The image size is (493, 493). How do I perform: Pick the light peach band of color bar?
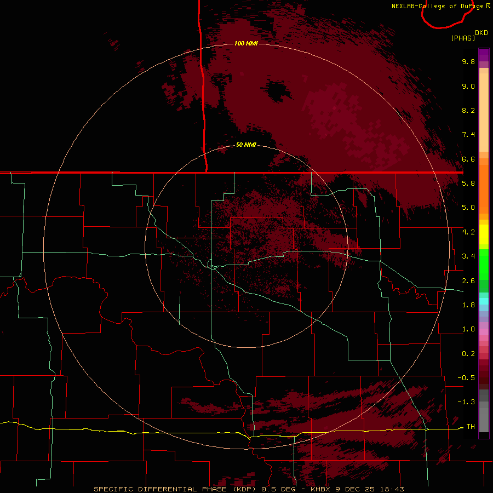pyautogui.click(x=484, y=112)
